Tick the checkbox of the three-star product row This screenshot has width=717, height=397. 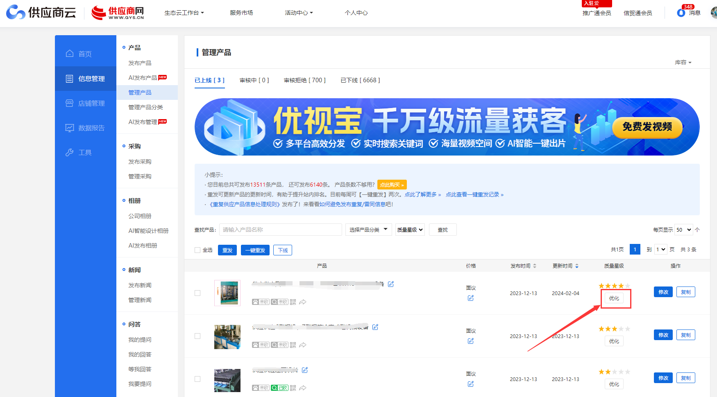[197, 336]
